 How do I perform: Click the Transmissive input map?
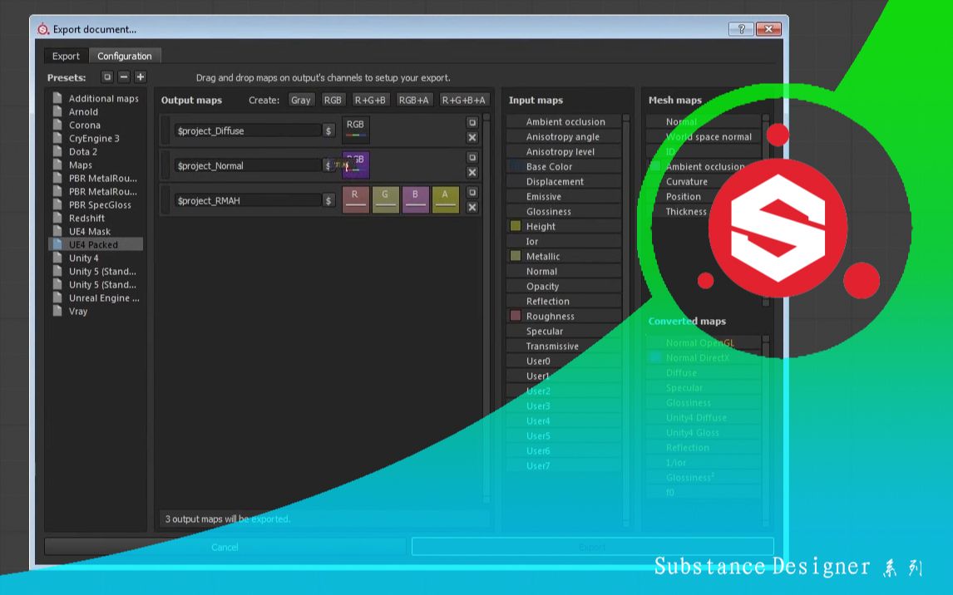tap(564, 346)
